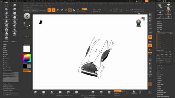Click the Sculptris Pro mode icon
This screenshot has width=175, height=98.
click(x=74, y=10)
